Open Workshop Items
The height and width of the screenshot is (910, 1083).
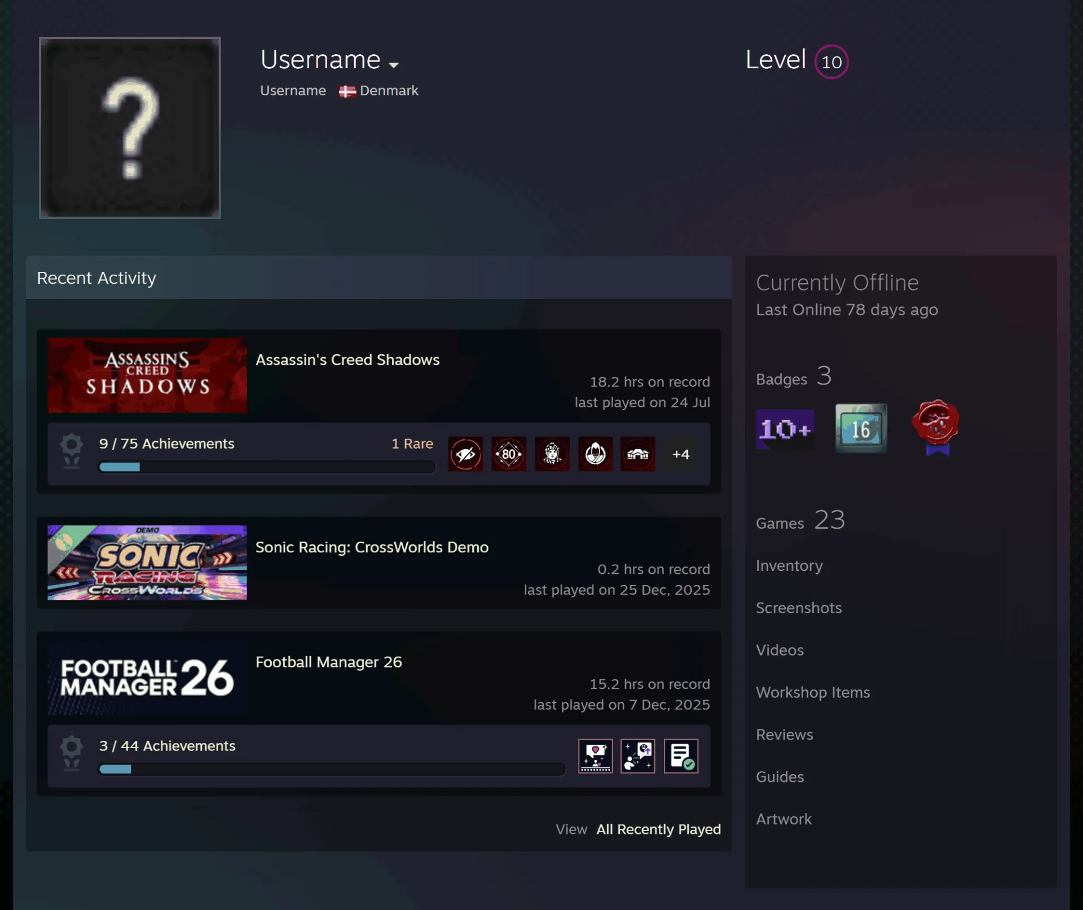[x=813, y=693]
